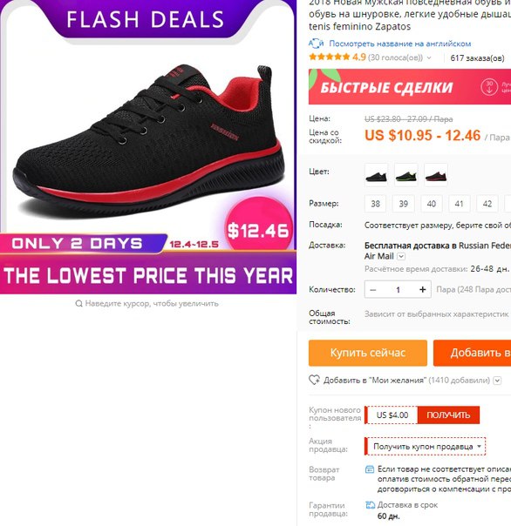Click the quantity input field
The image size is (511, 526).
[x=399, y=289]
